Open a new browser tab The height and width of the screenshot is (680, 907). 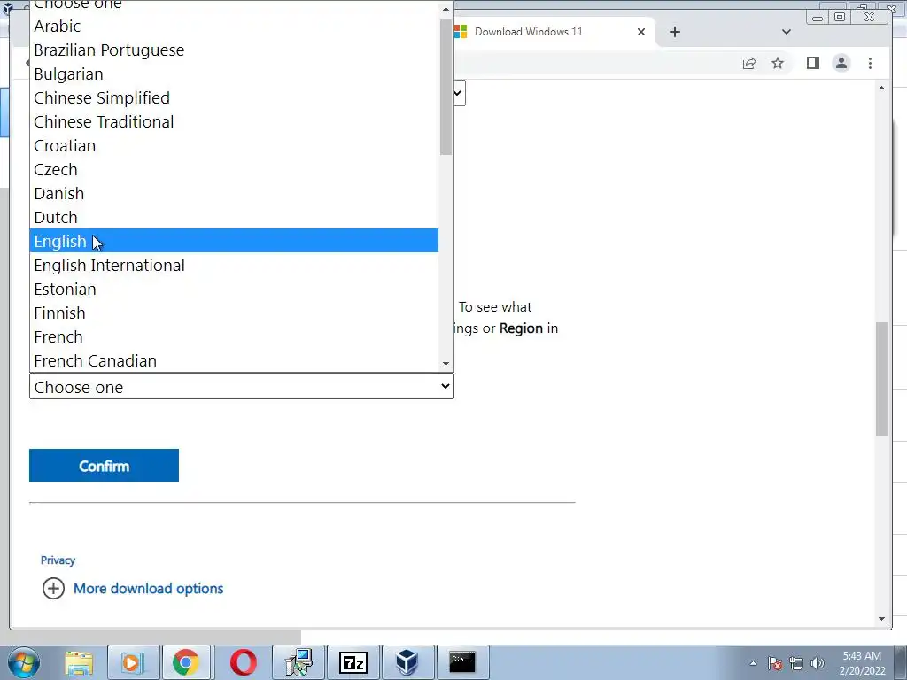(674, 32)
